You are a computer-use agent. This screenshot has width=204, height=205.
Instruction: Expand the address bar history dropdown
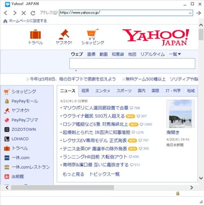point(190,13)
